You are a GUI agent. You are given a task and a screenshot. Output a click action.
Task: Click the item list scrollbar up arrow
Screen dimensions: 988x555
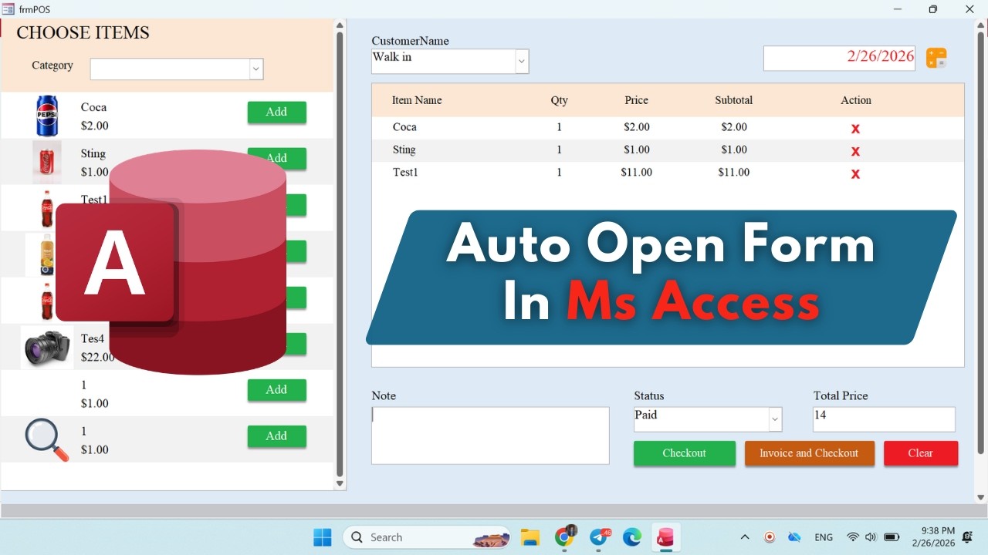[340, 25]
